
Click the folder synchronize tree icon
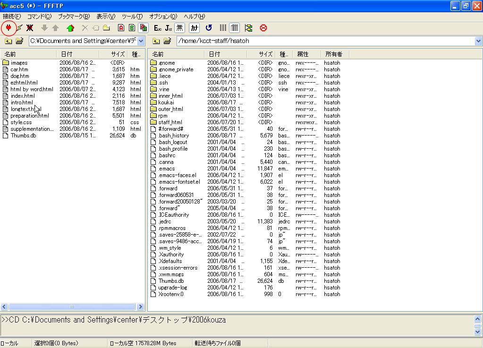(249, 28)
